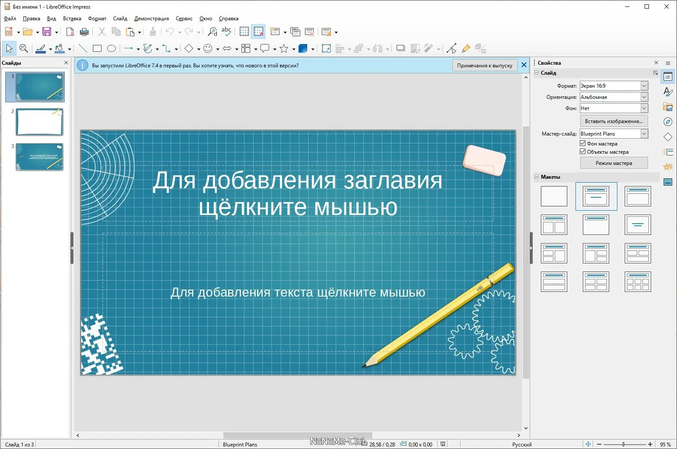Toggle the Display Grid icon
Viewport: 677px width, 449px height.
click(244, 32)
